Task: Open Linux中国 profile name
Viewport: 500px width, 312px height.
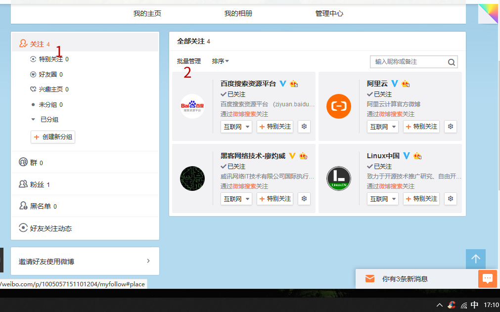Action: tap(383, 156)
